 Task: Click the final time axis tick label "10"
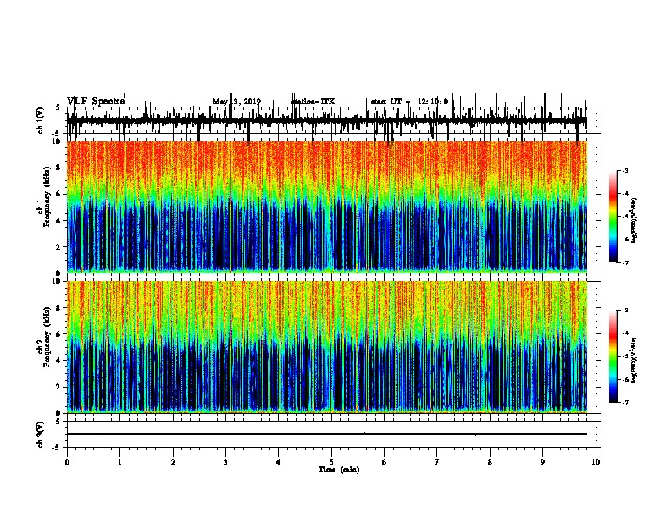click(x=596, y=462)
